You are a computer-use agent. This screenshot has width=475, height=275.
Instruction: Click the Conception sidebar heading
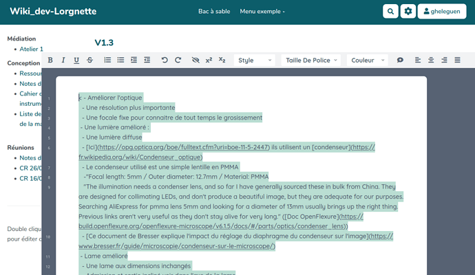point(23,63)
